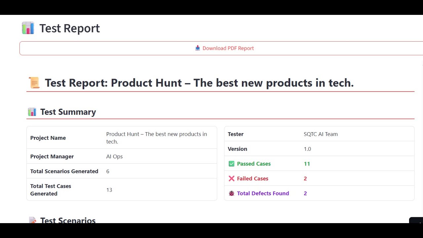
Task: Click the test cases count 13
Action: coord(109,190)
